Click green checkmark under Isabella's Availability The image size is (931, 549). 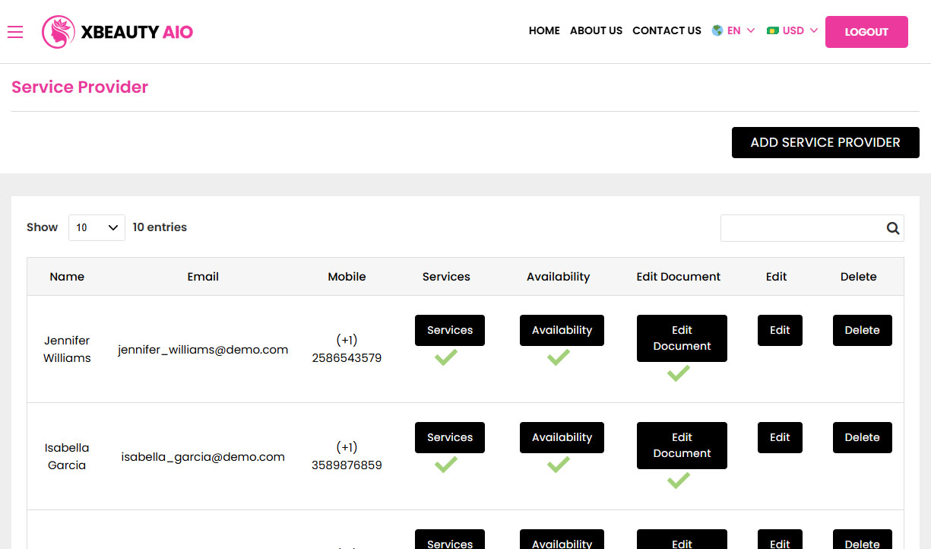click(559, 465)
